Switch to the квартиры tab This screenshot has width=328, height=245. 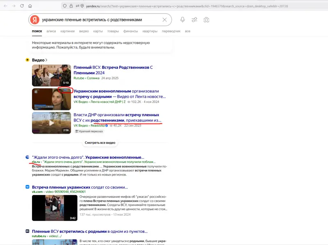[x=150, y=31]
